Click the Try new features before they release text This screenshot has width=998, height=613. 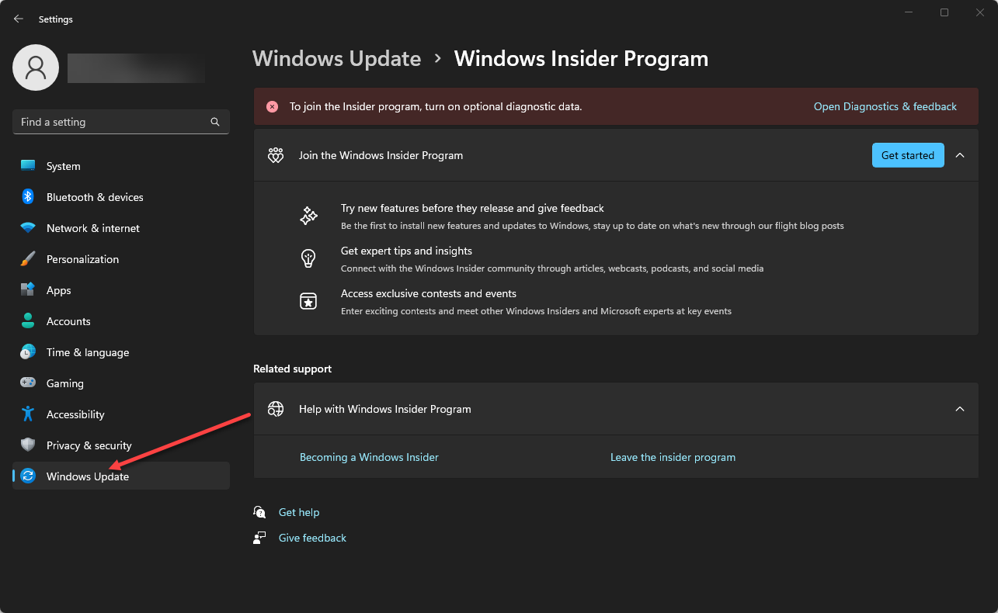point(472,208)
